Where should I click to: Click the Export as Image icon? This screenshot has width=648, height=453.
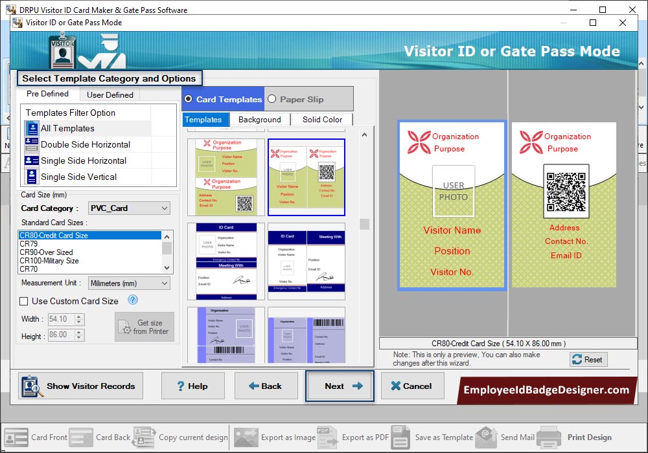(x=246, y=437)
